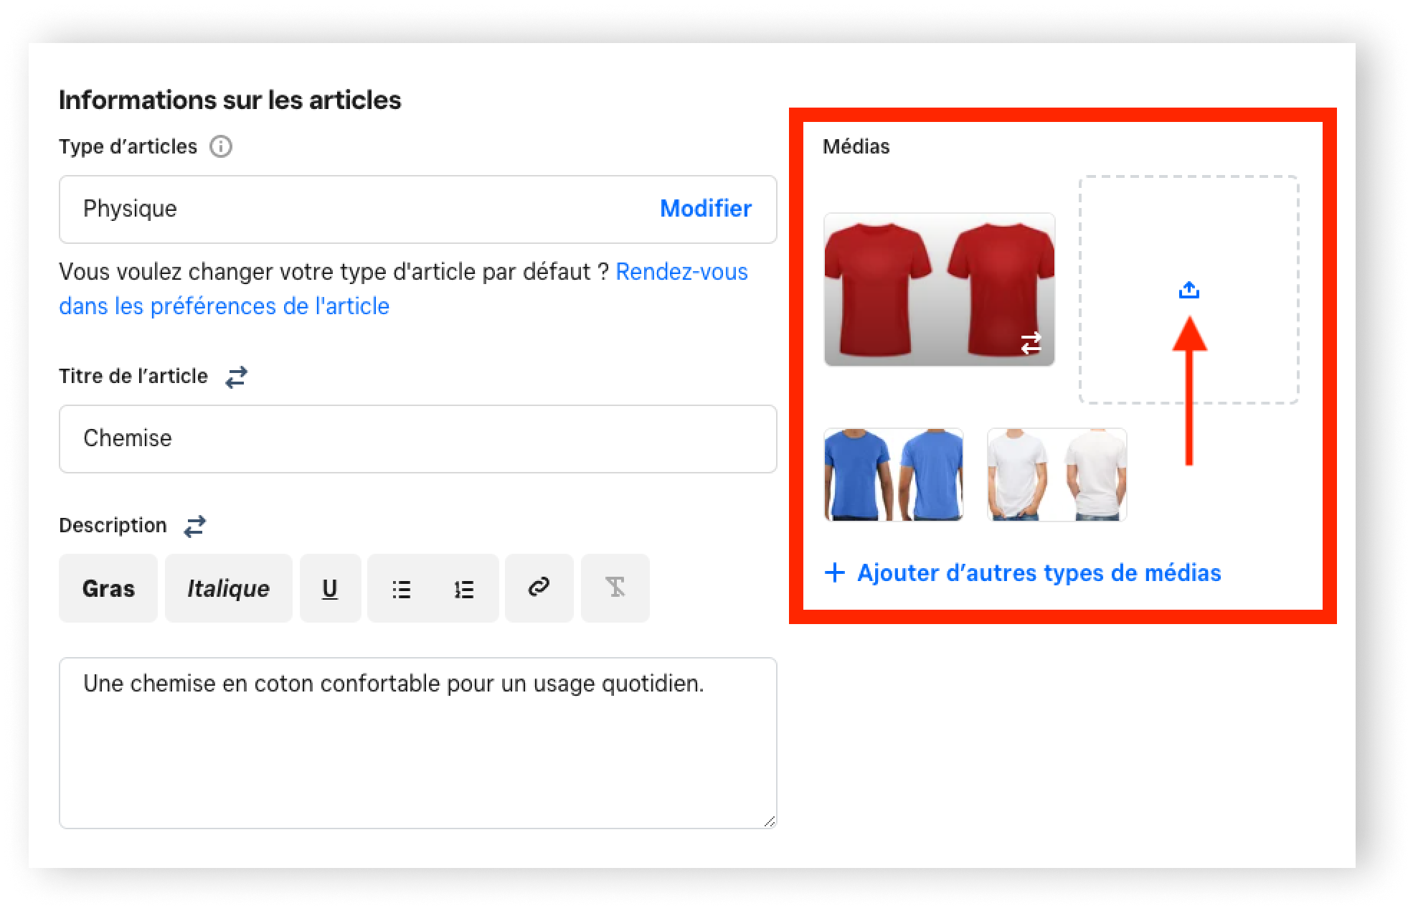Add a hyperlink with the link icon
The image size is (1413, 911).
pos(539,587)
